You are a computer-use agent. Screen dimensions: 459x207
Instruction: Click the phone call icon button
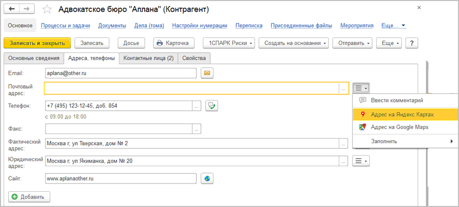coord(212,106)
